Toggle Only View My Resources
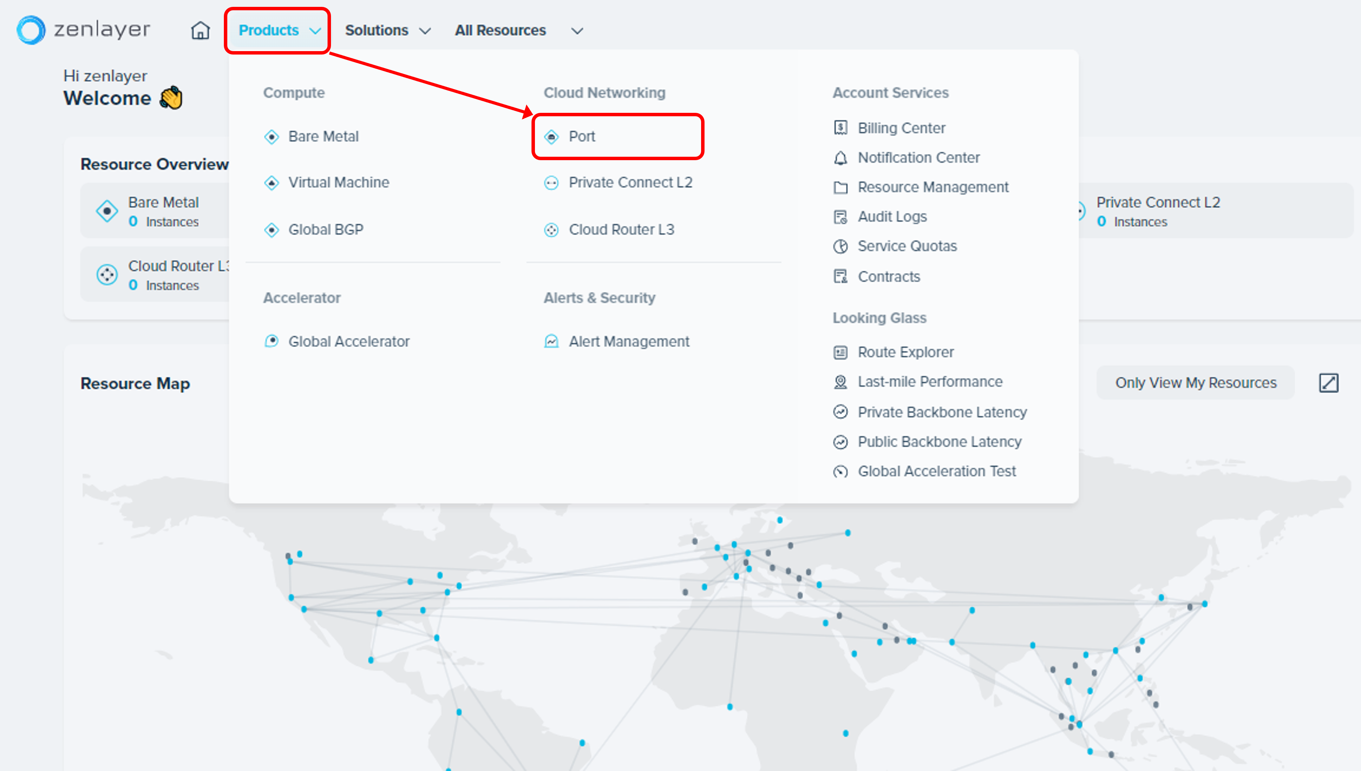Viewport: 1361px width, 771px height. [x=1196, y=383]
